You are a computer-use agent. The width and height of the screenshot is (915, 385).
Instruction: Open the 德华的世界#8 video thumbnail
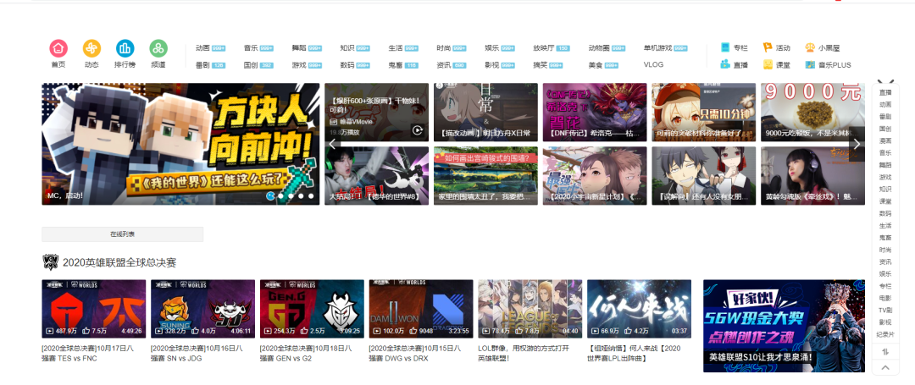pos(376,175)
